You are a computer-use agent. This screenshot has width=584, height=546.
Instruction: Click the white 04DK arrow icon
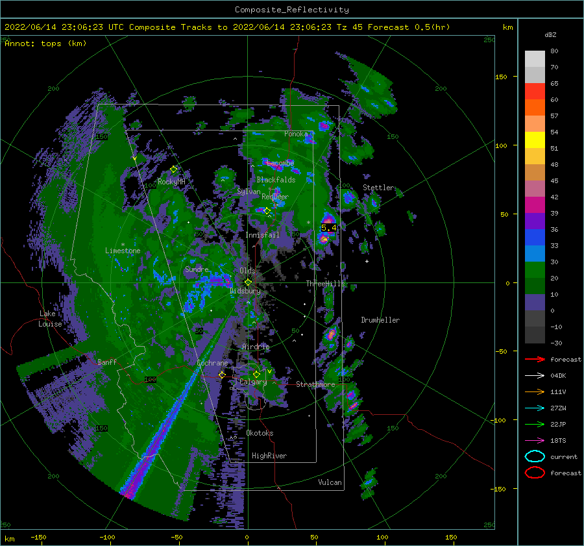click(535, 375)
